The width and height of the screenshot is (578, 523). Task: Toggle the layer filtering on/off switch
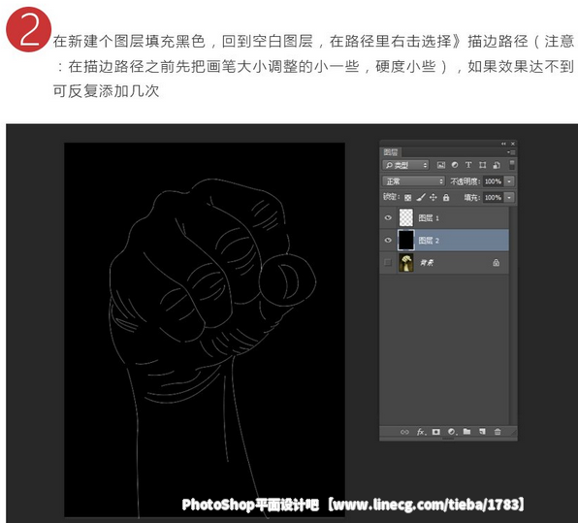point(512,165)
